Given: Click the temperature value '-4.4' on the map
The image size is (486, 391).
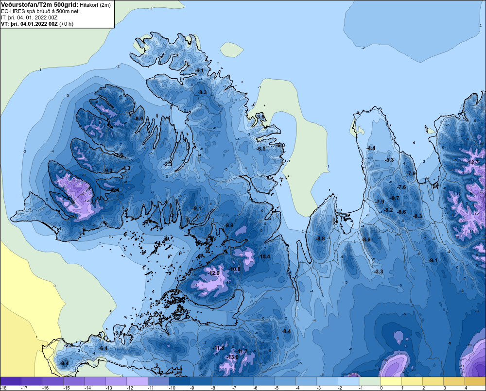Looking at the screenshot, I should click(371, 149).
